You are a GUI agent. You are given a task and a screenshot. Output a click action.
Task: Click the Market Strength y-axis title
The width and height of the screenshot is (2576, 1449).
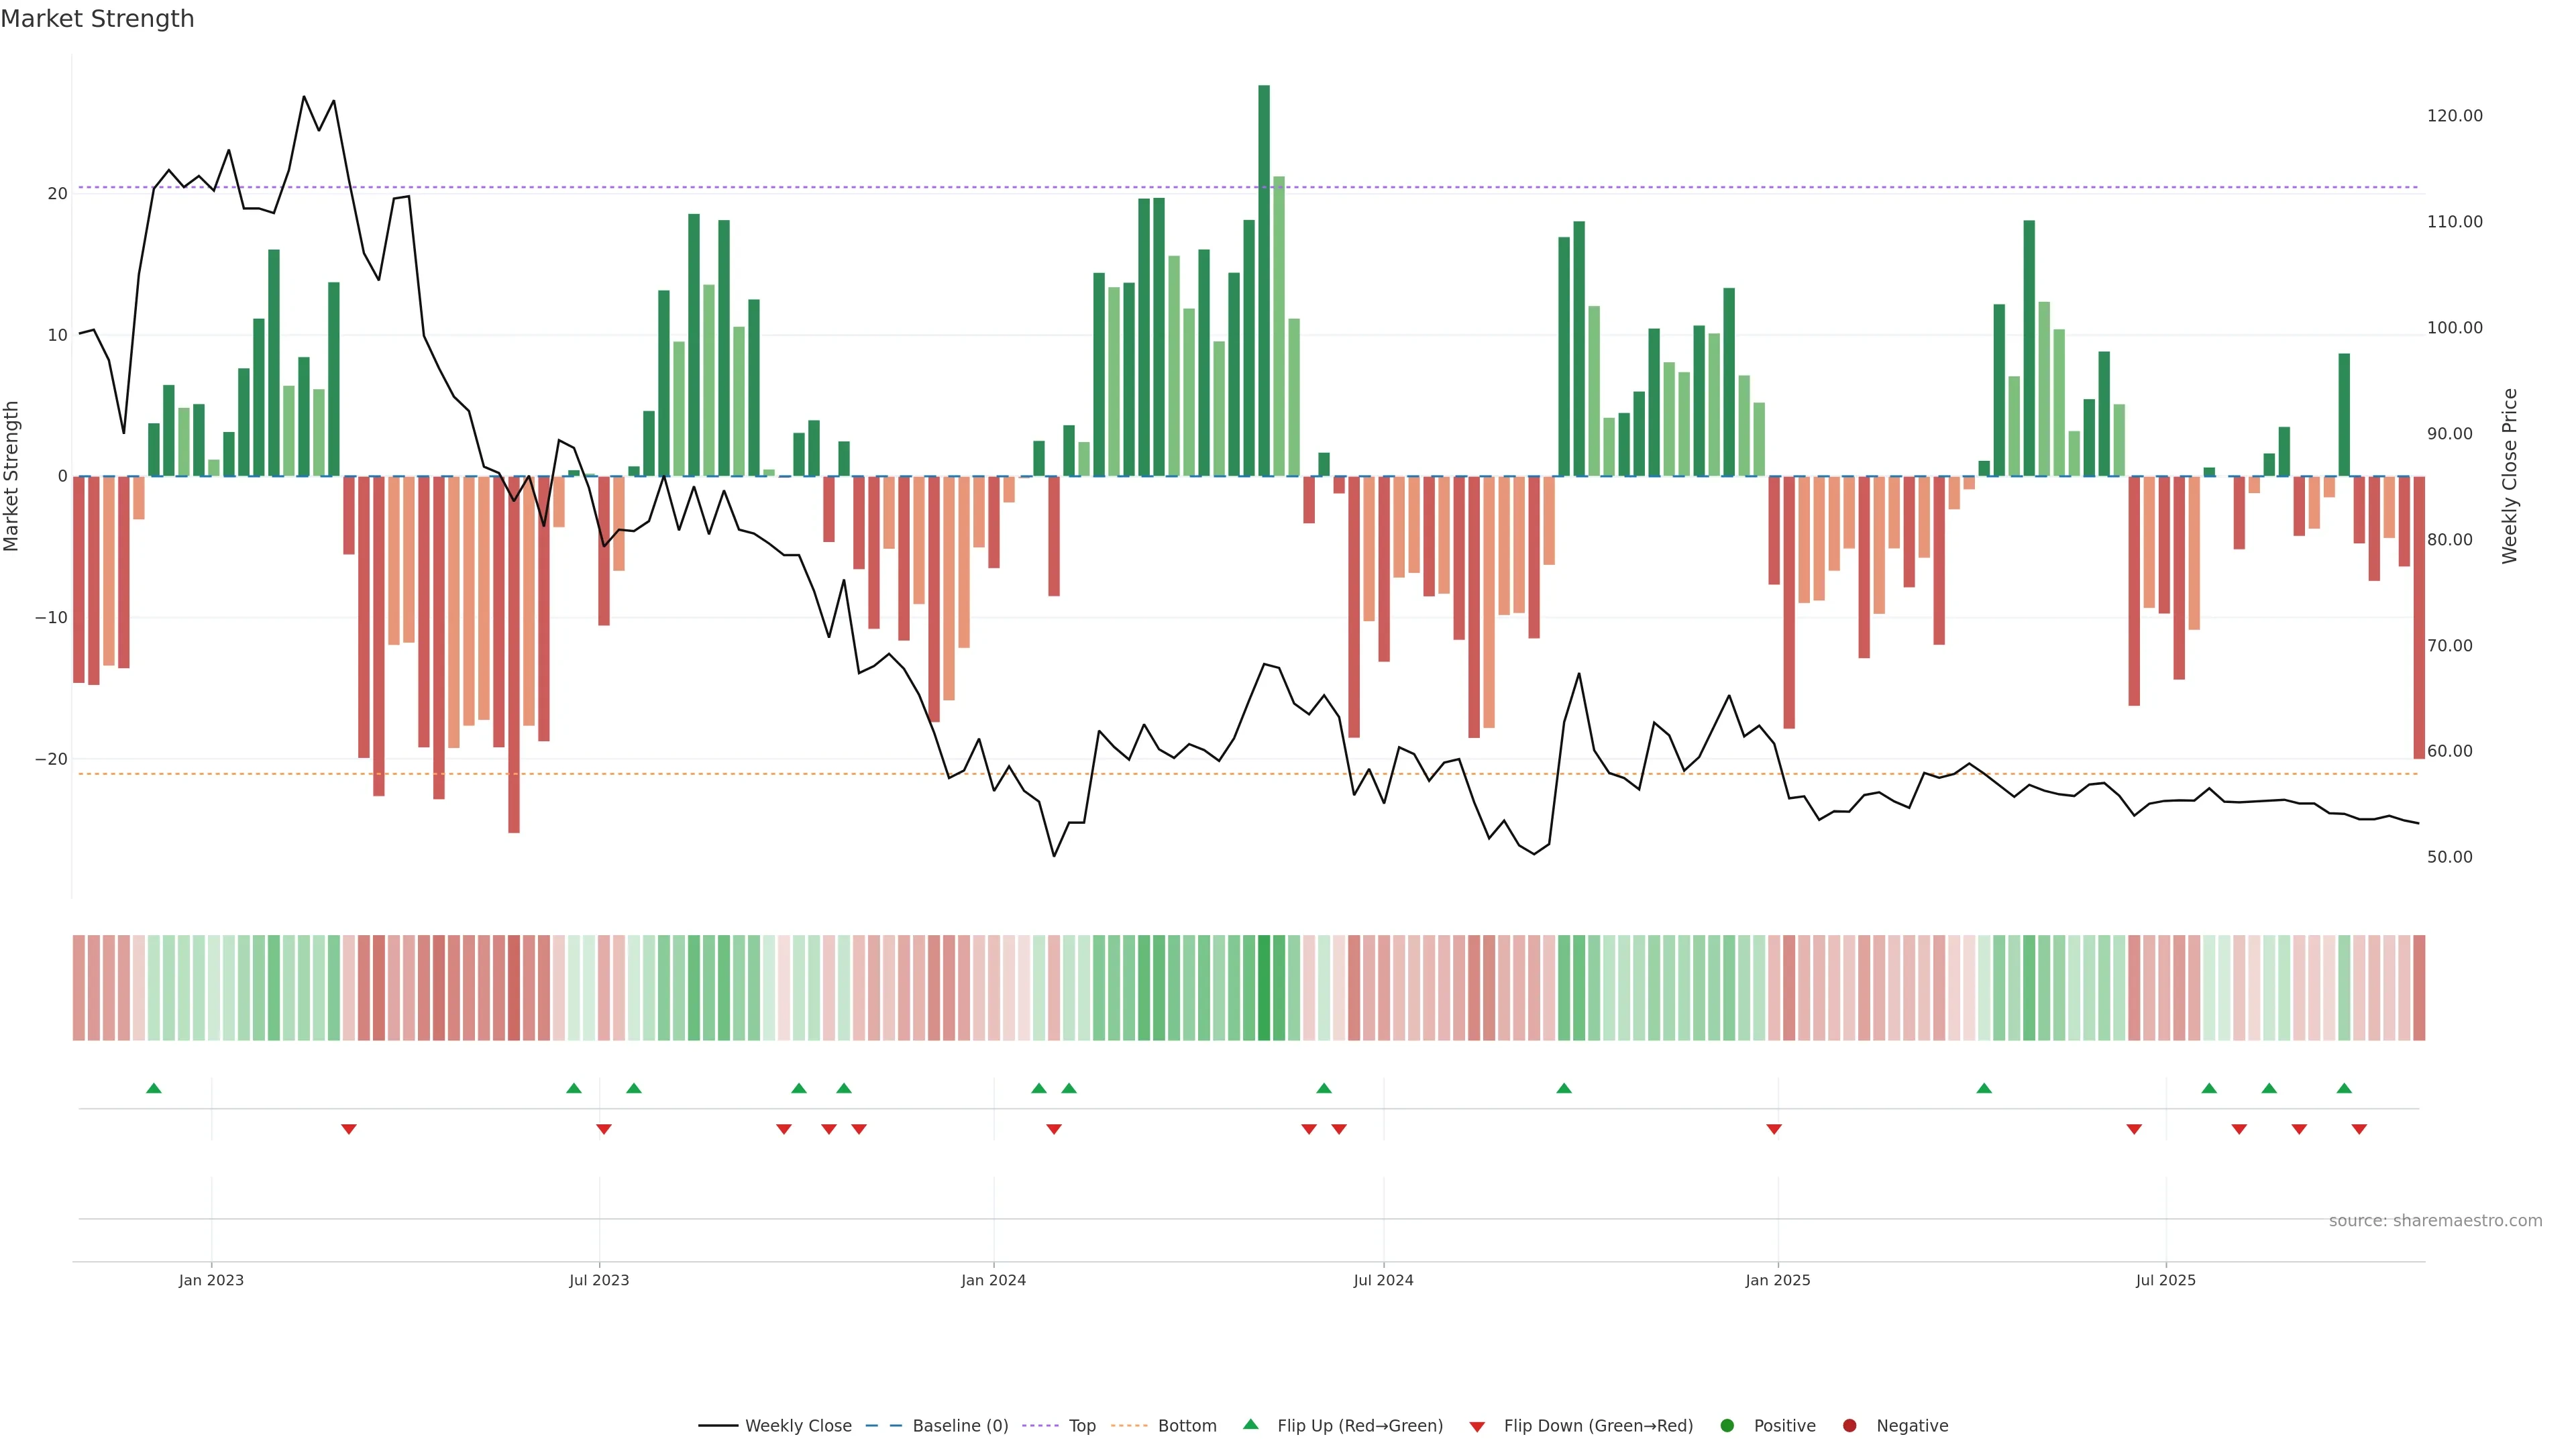[x=12, y=476]
